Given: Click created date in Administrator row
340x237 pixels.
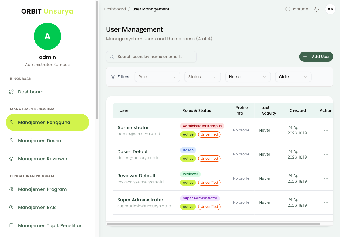Looking at the screenshot, I should pos(297,130).
